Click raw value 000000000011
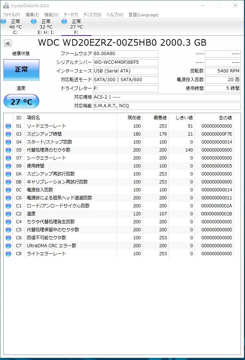This screenshot has width=245, height=360. tap(217, 198)
